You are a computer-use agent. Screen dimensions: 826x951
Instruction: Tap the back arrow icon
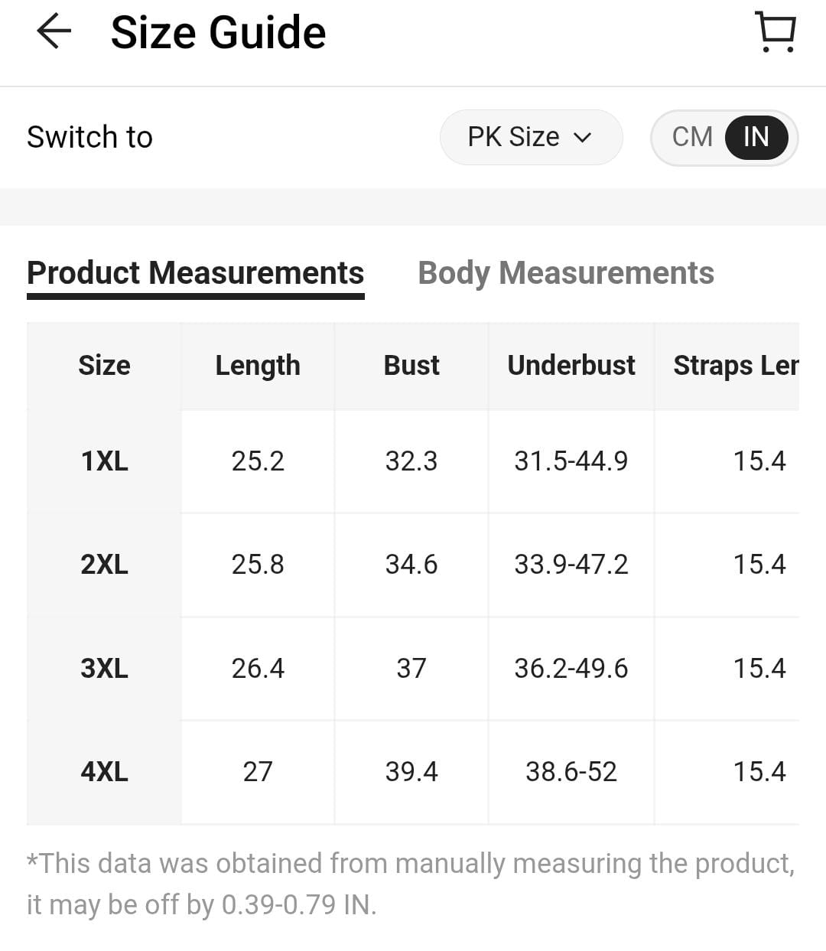54,32
